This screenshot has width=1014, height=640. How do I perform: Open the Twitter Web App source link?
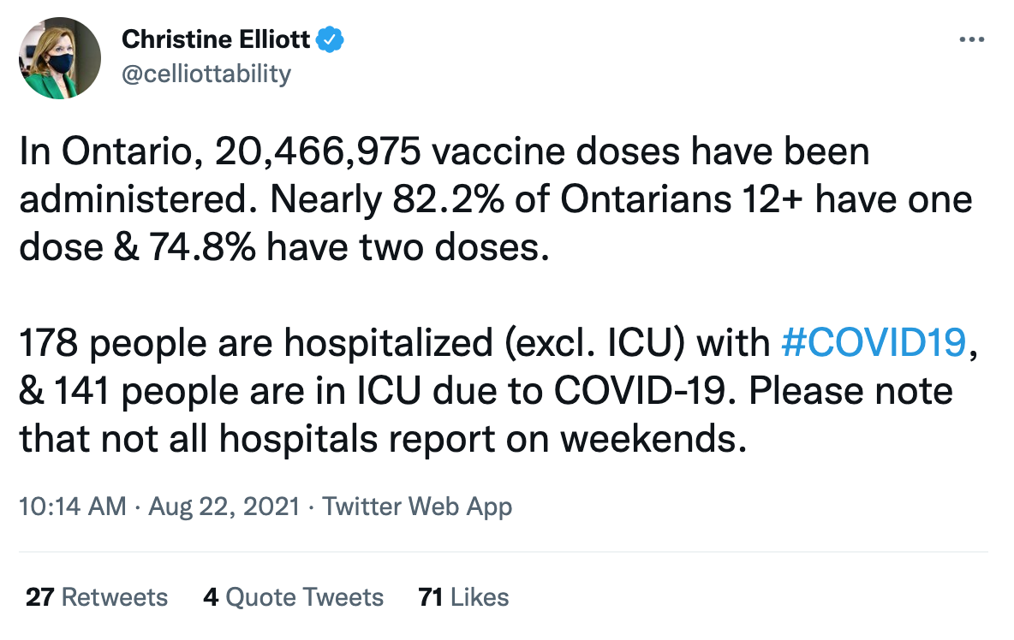pos(417,507)
